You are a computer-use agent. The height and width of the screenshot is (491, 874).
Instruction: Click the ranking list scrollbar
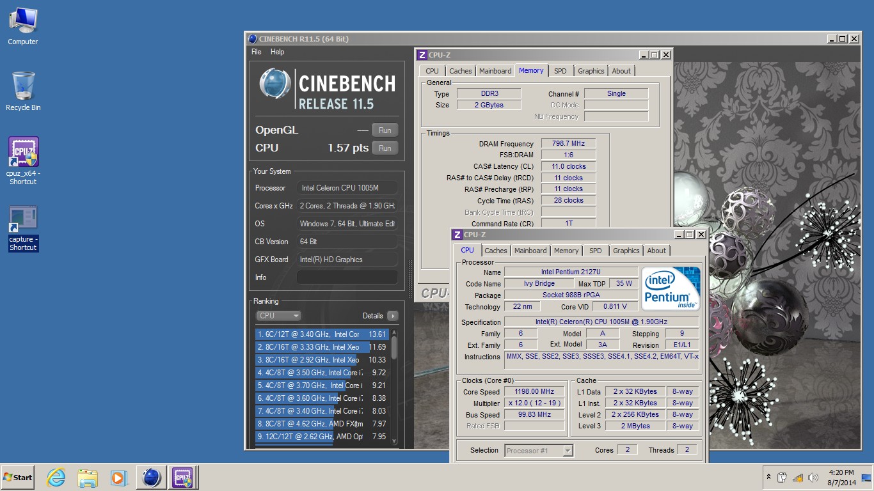click(394, 387)
